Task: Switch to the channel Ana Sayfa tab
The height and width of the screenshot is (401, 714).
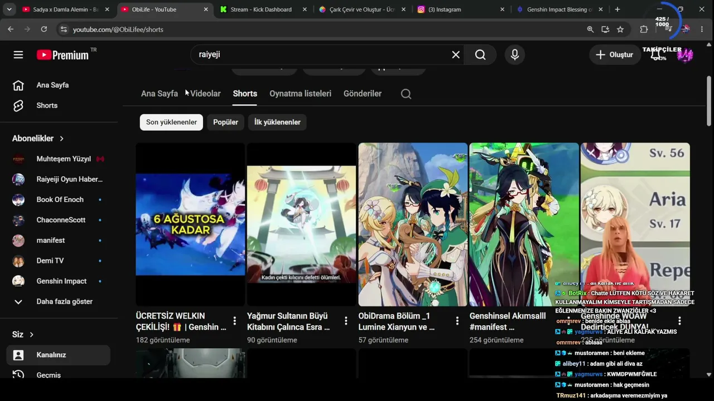Action: [x=160, y=94]
